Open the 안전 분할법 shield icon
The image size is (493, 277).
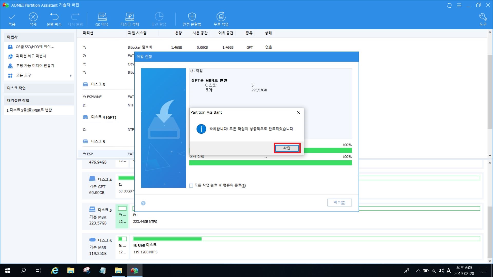192,17
